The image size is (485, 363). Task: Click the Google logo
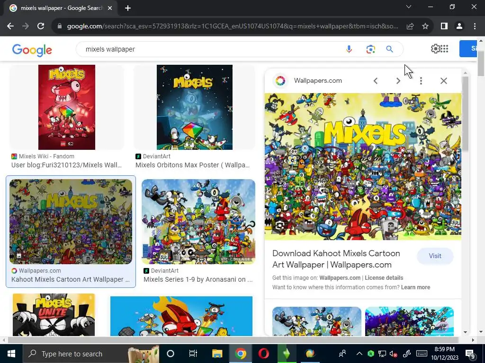coord(32,50)
